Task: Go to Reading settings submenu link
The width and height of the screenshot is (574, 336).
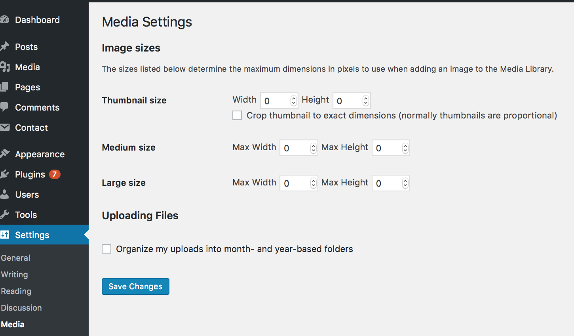Action: 16,291
